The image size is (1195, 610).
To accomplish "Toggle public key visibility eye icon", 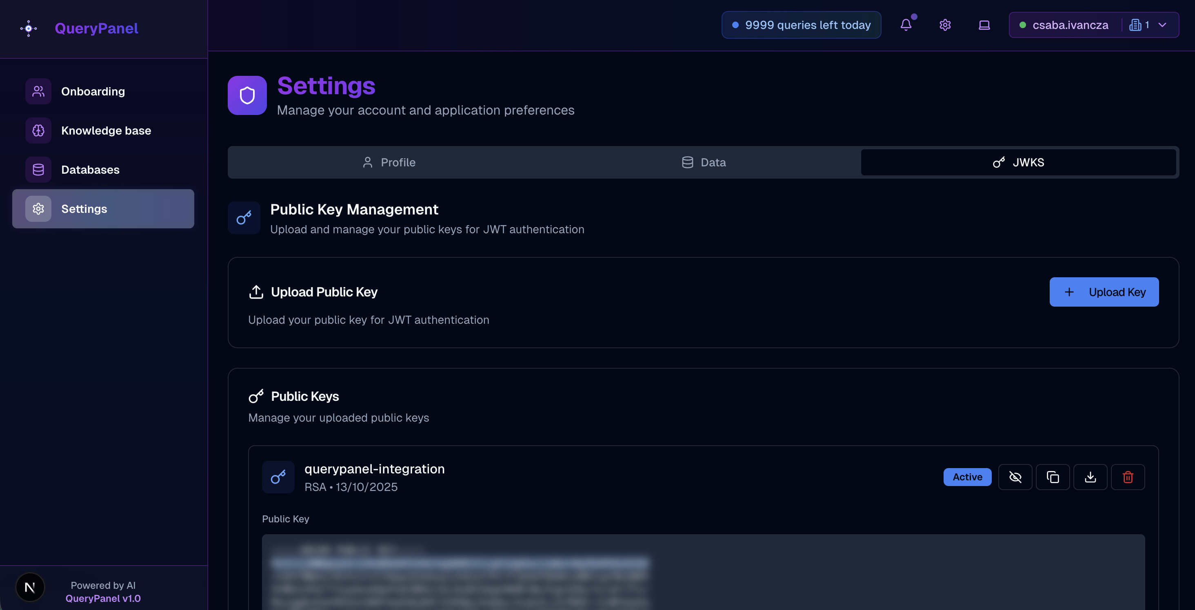I will pyautogui.click(x=1015, y=477).
